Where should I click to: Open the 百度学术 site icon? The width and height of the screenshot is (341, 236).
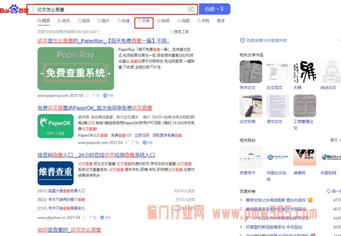tap(251, 157)
